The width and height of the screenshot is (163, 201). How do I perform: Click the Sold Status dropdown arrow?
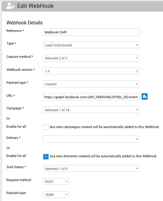click(137, 168)
